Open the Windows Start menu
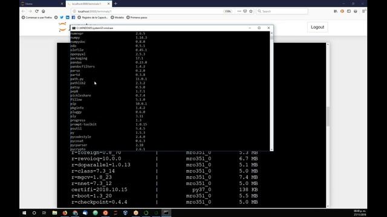 pyautogui.click(x=24, y=213)
